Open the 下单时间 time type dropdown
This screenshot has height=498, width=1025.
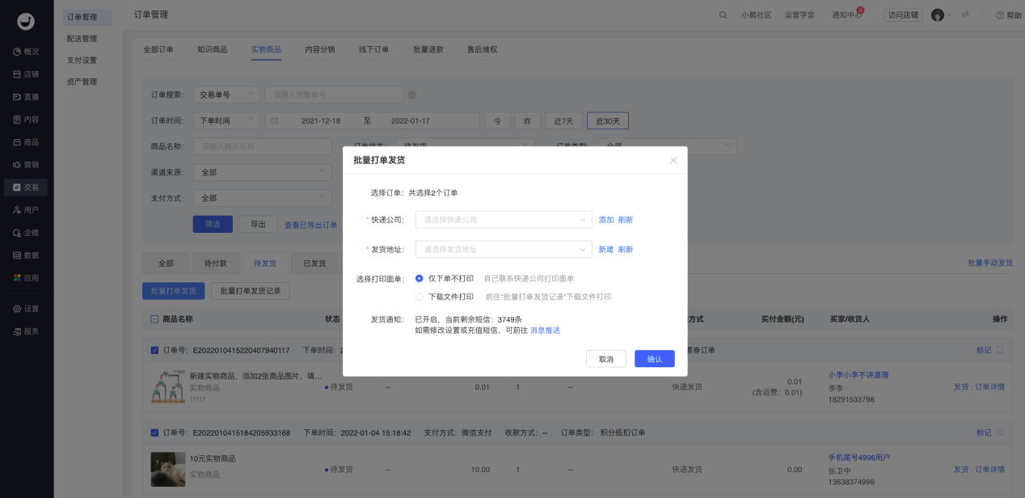point(226,120)
